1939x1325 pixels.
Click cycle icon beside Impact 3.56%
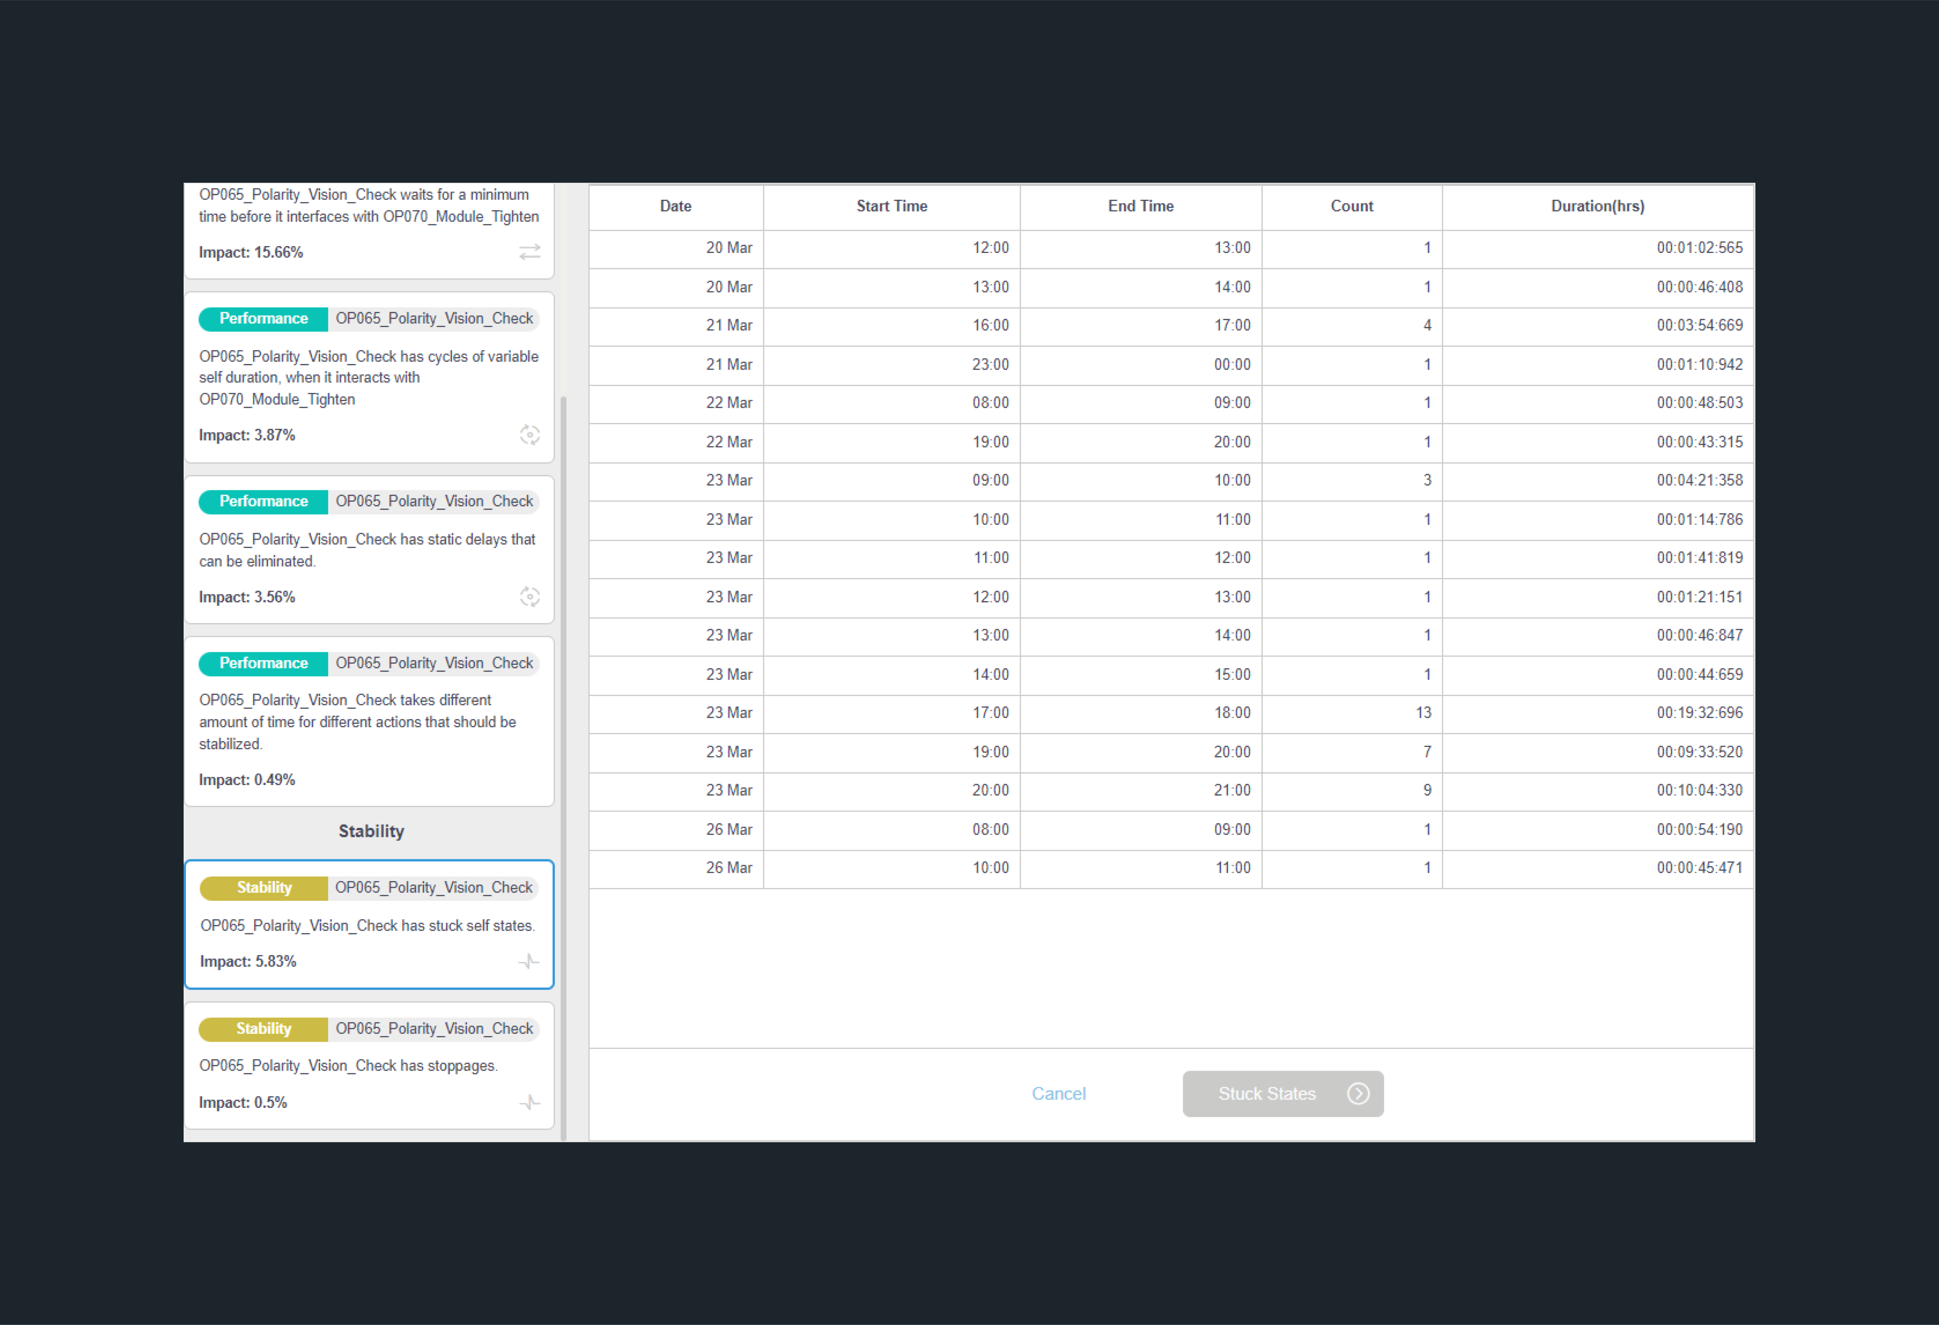[530, 596]
